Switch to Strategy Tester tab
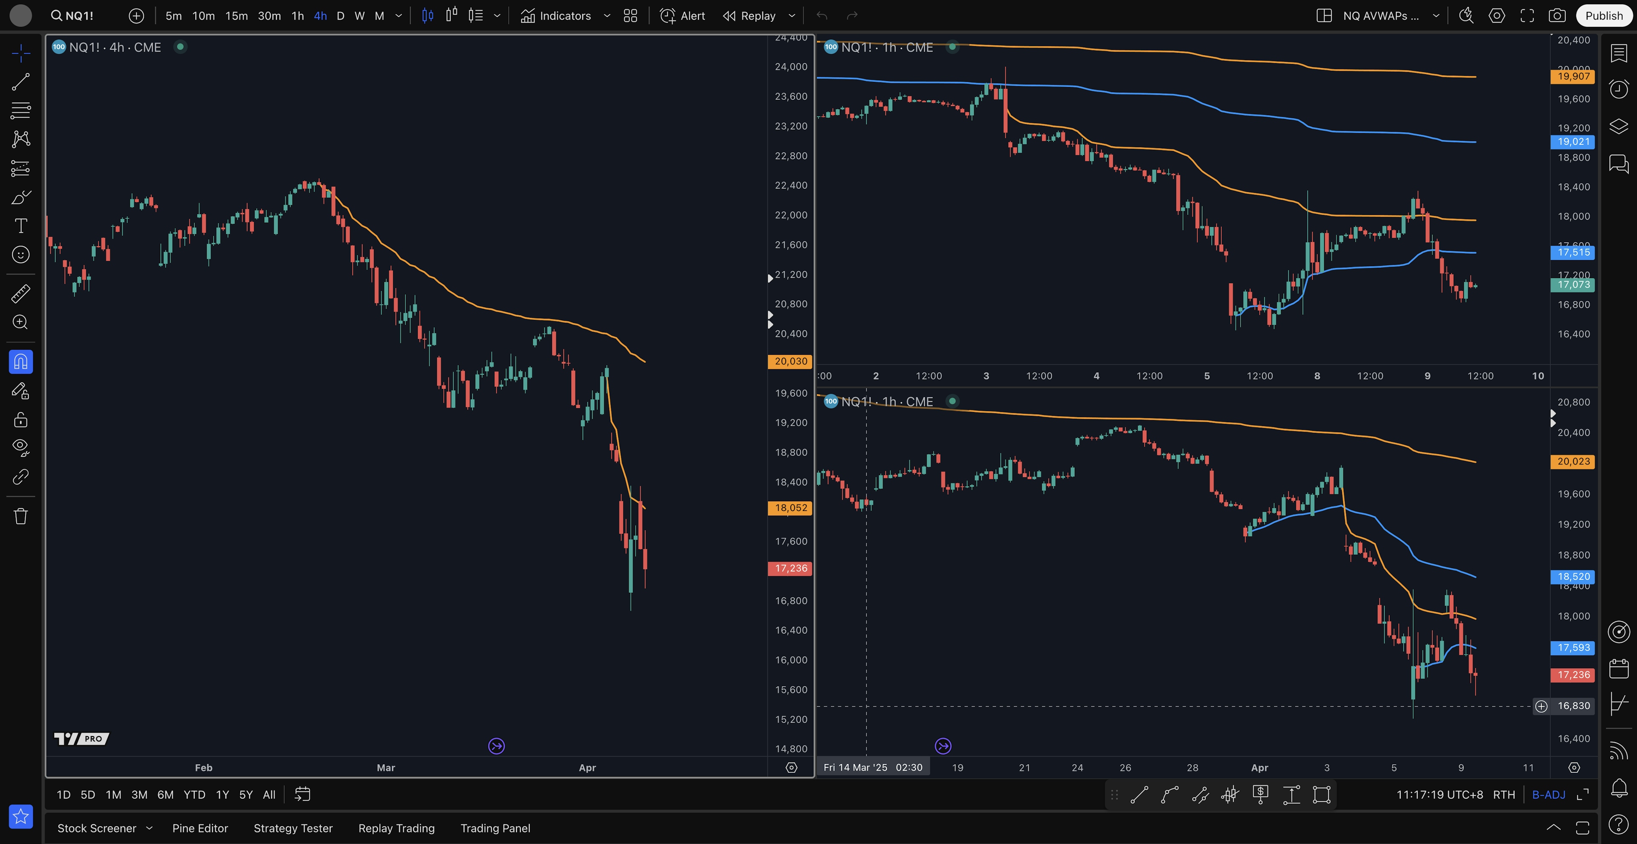This screenshot has height=844, width=1637. point(293,828)
